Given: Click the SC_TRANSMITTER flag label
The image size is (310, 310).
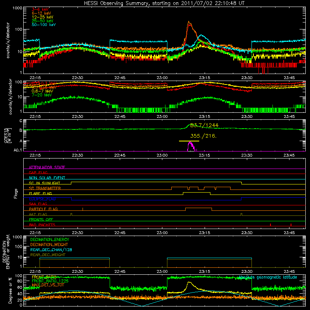Looking at the screenshot, I should coord(45,188).
